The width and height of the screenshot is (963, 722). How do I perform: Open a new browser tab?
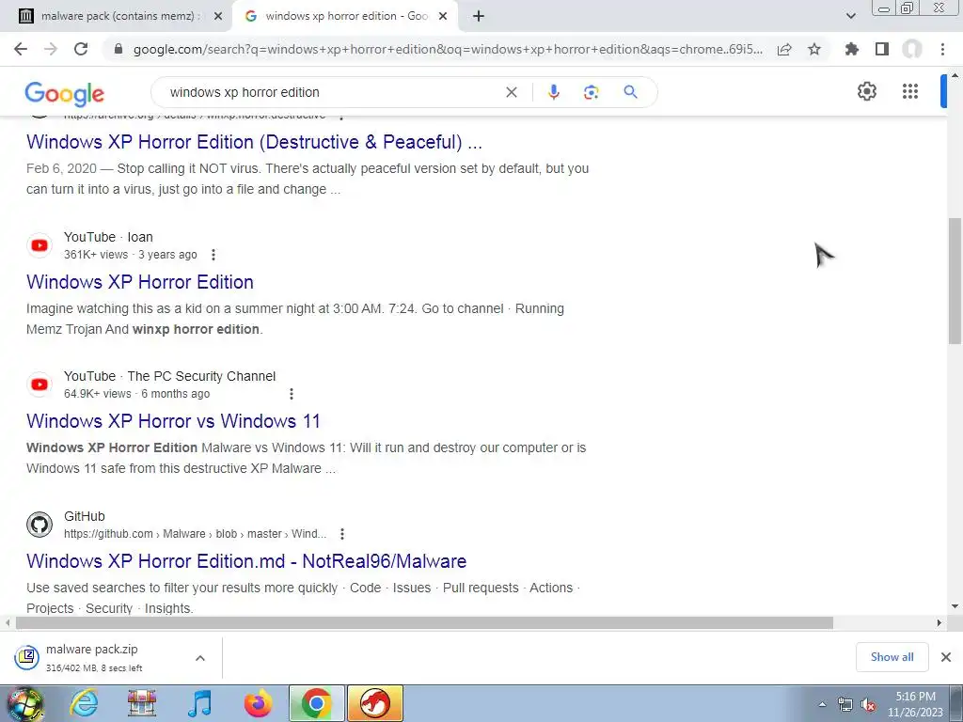pos(479,16)
